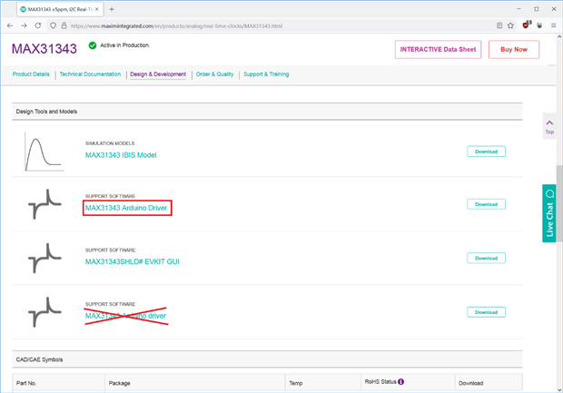The width and height of the screenshot is (563, 393).
Task: Go forward using the browser forward arrow
Action: point(24,25)
